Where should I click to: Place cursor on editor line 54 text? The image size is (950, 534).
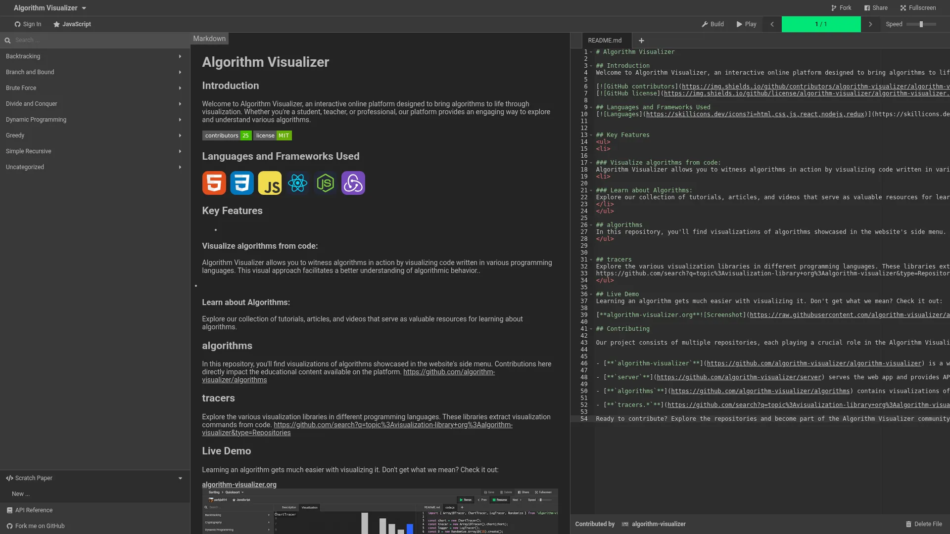click(772, 419)
